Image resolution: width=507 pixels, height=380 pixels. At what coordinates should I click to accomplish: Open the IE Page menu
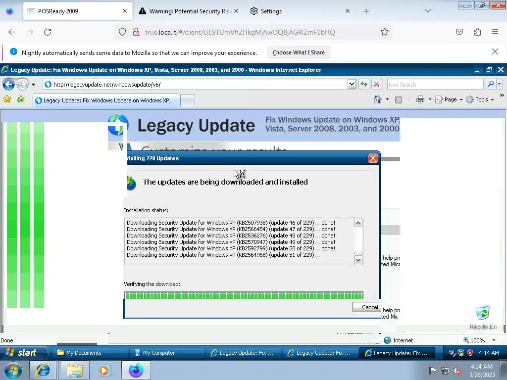(x=449, y=99)
